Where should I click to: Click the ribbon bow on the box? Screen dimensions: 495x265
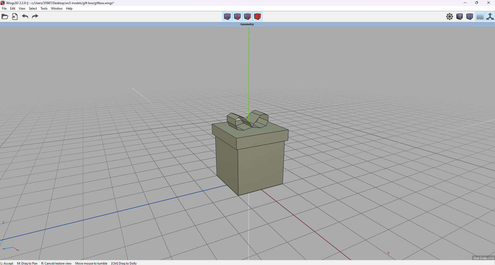[247, 120]
